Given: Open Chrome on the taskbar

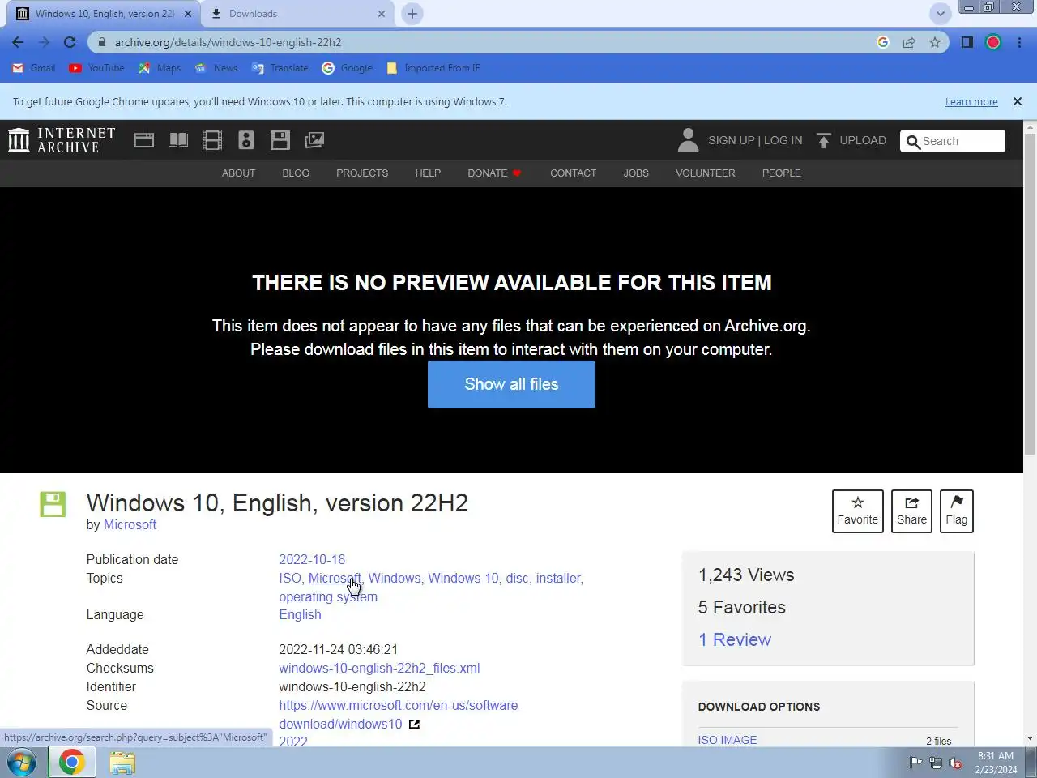Looking at the screenshot, I should tap(72, 763).
